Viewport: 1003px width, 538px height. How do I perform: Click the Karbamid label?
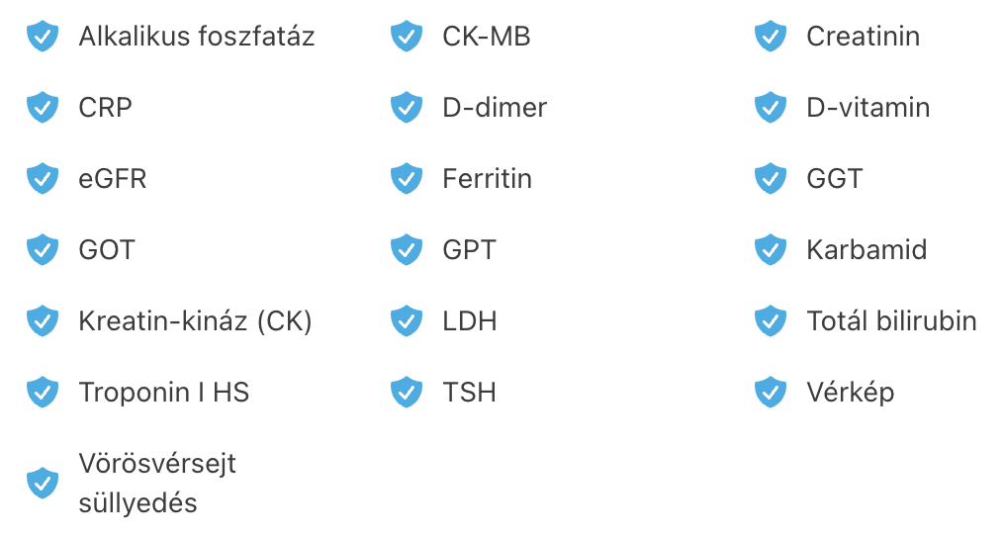(866, 249)
